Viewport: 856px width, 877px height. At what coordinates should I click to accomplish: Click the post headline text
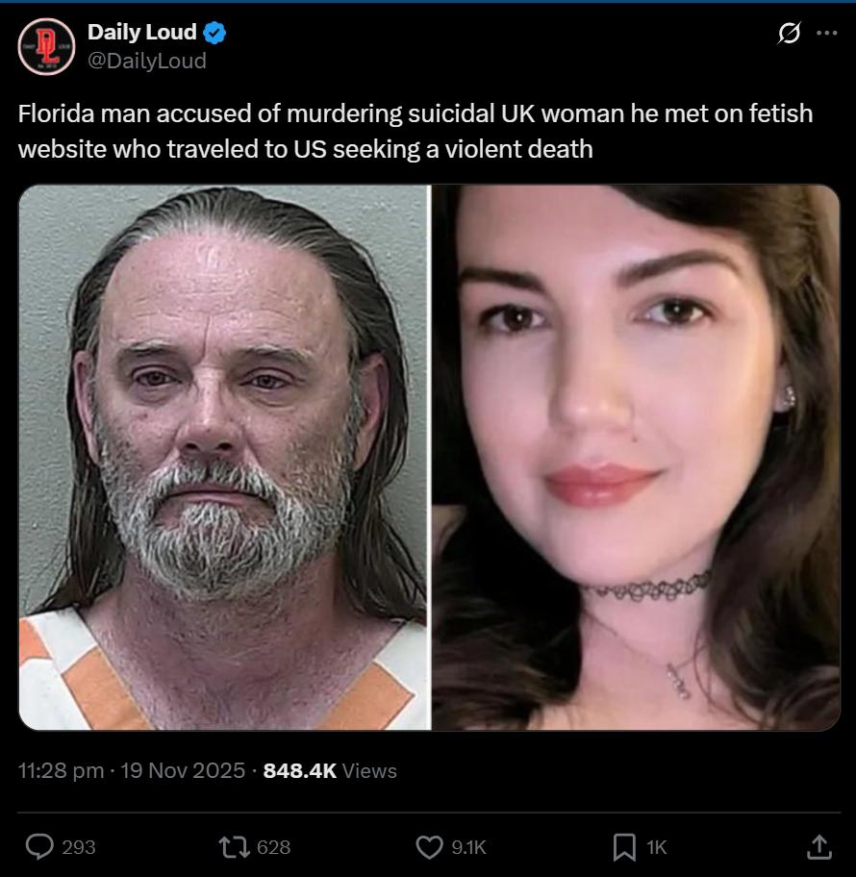tap(415, 132)
